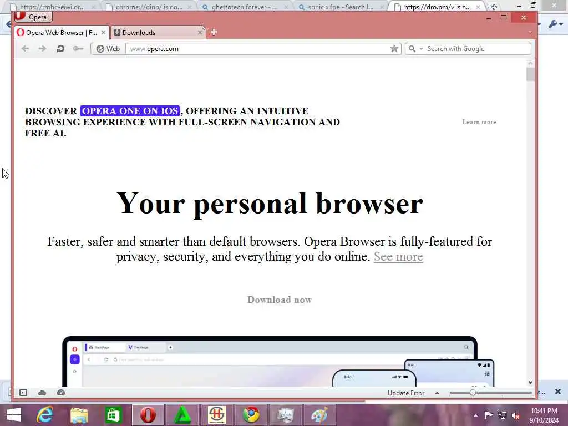
Task: Follow the See more link
Action: (398, 256)
